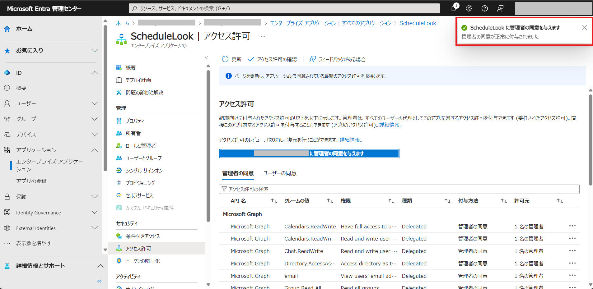
Task: Click the に管理者の同意を与えます button
Action: (x=309, y=154)
